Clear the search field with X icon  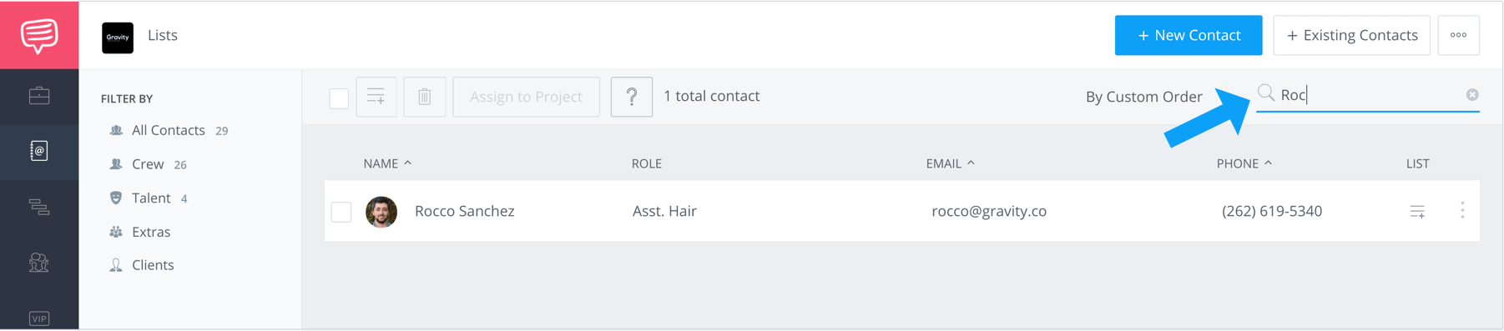tap(1472, 95)
